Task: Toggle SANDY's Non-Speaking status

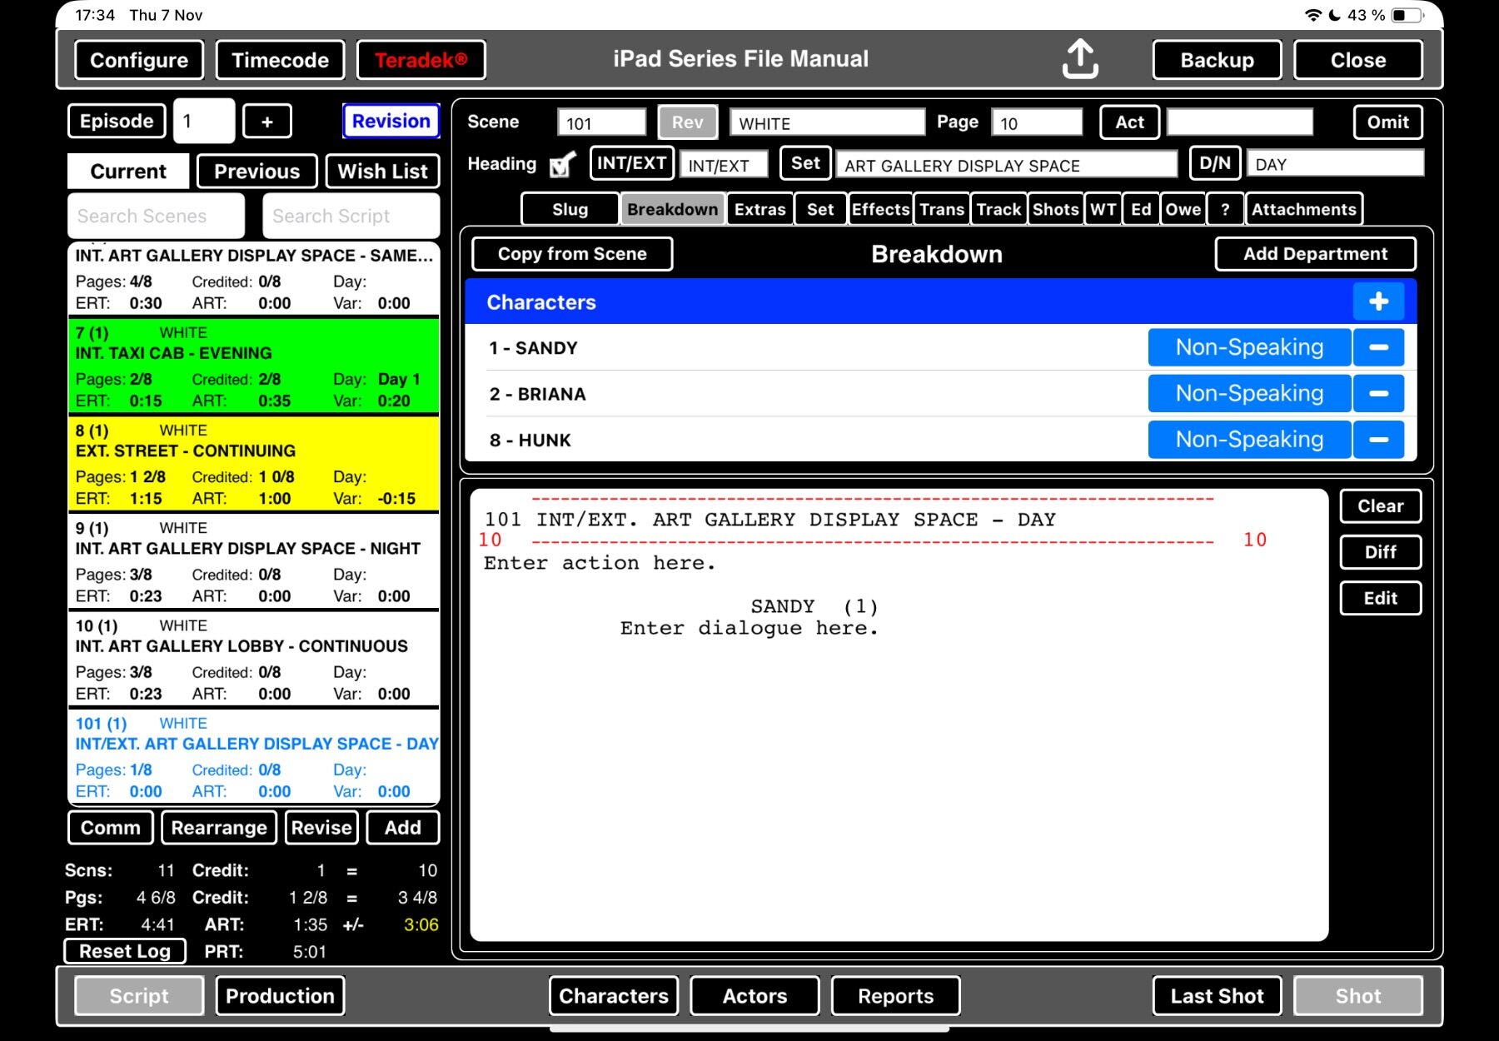Action: (x=1248, y=347)
